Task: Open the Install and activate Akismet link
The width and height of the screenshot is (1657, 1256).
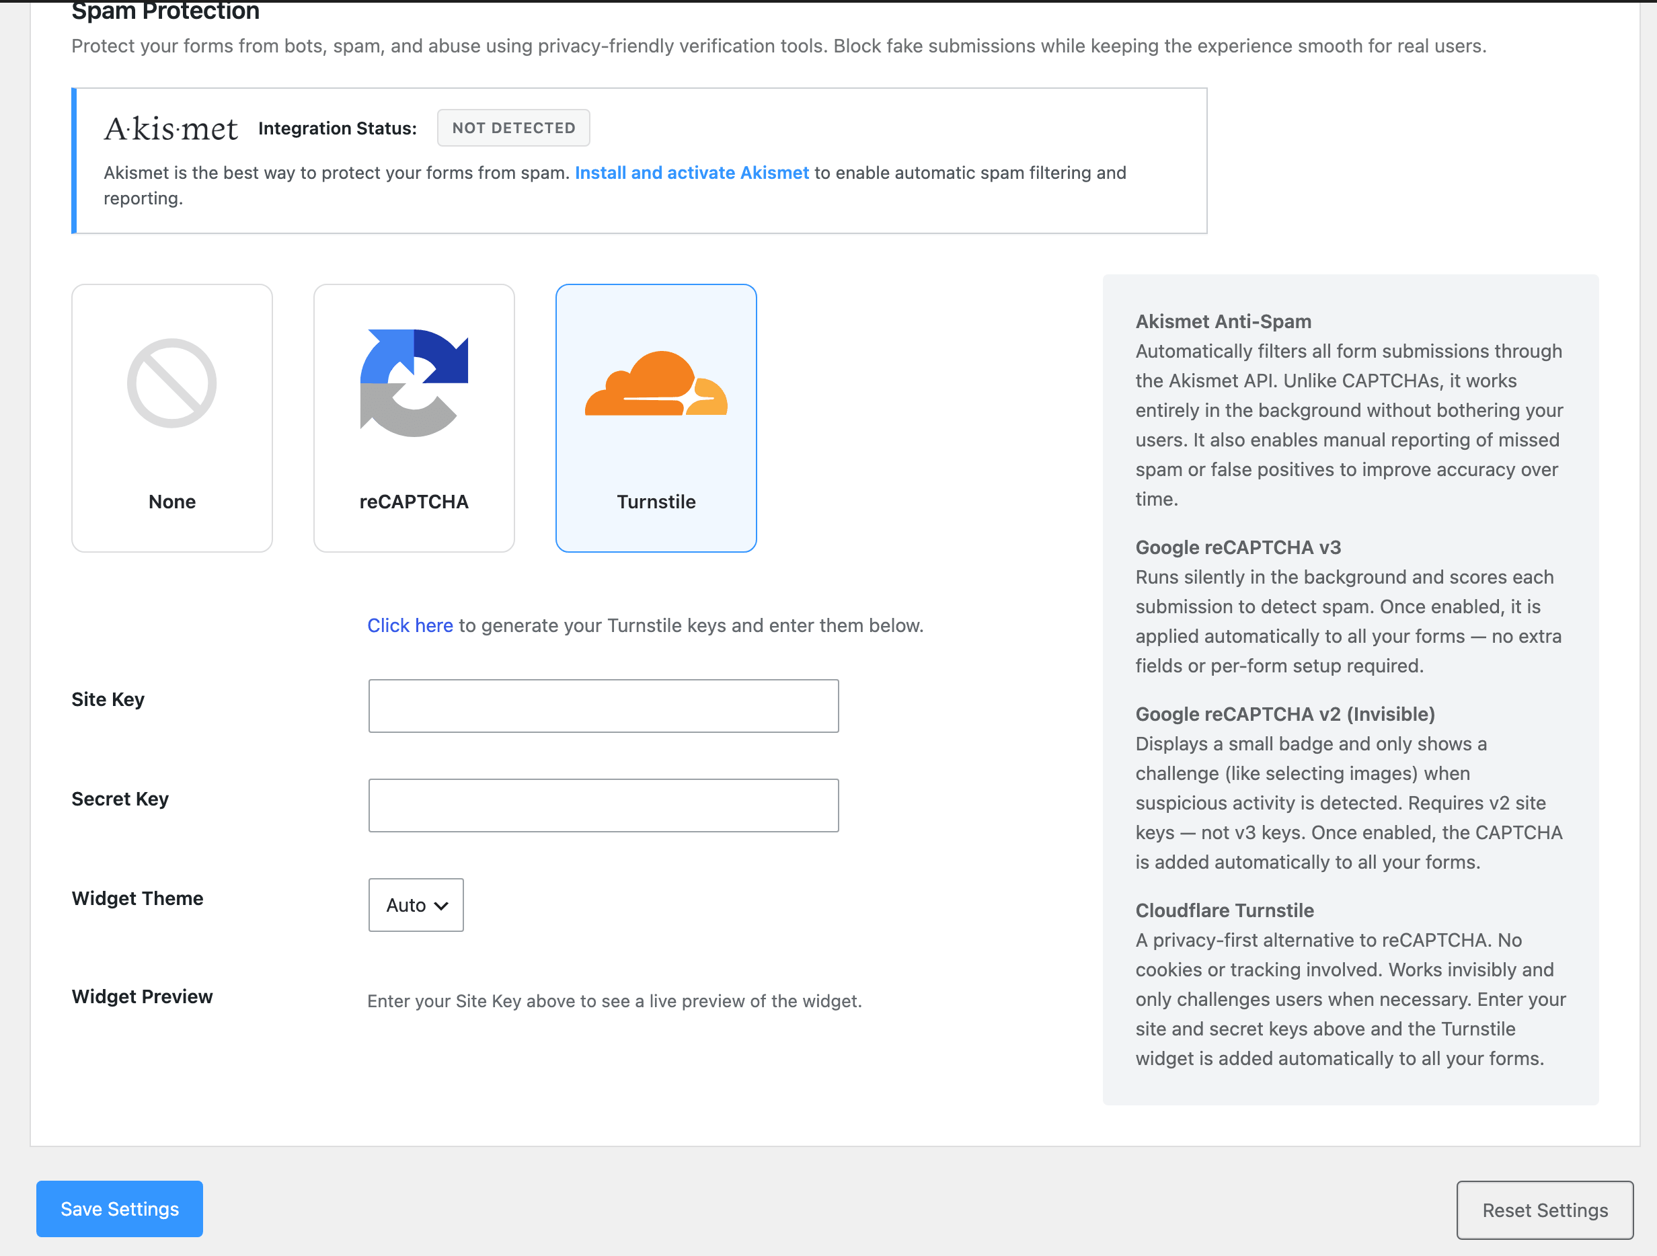Action: 691,173
